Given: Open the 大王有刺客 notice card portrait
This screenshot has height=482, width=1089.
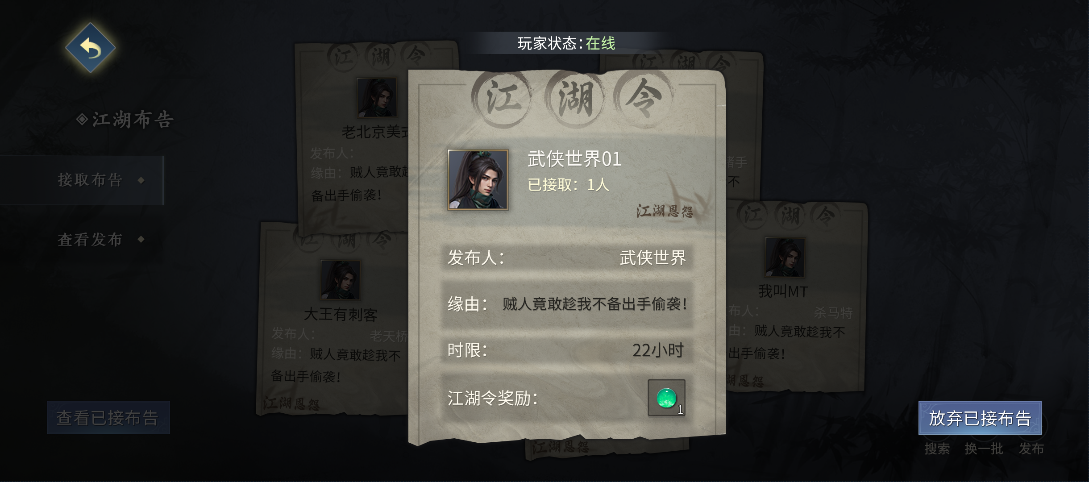Looking at the screenshot, I should [x=341, y=280].
